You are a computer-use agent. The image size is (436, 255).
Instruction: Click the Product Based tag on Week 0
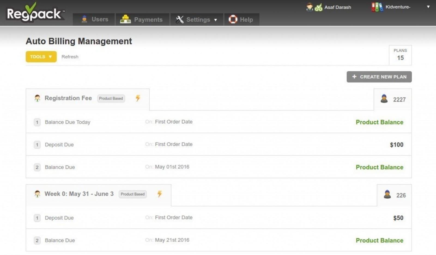point(133,194)
